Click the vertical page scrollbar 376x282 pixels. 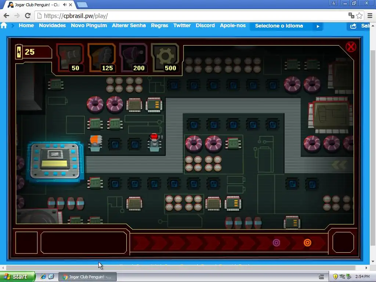point(373,148)
